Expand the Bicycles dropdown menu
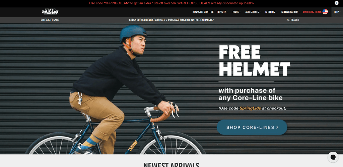Image resolution: width=343 pixels, height=167 pixels. tap(222, 12)
